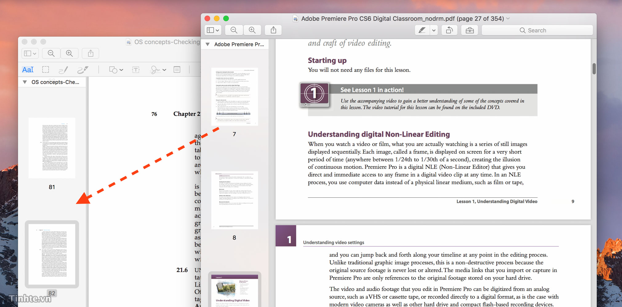
Task: Select Lesson 1 cover page thumbnail
Action: click(235, 290)
